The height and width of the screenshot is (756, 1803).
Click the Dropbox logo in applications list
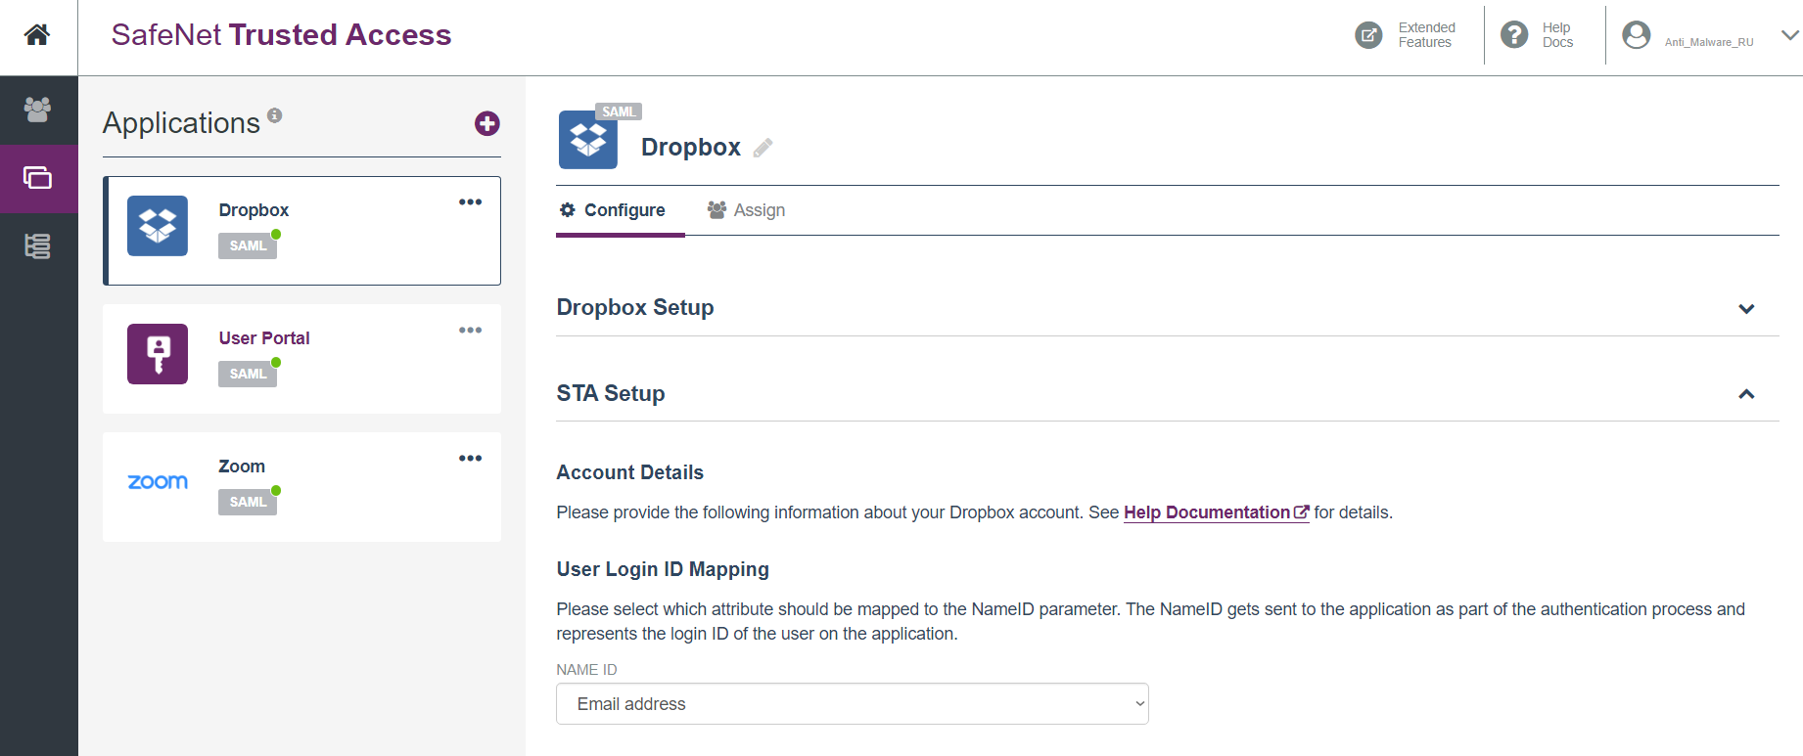pos(158,226)
